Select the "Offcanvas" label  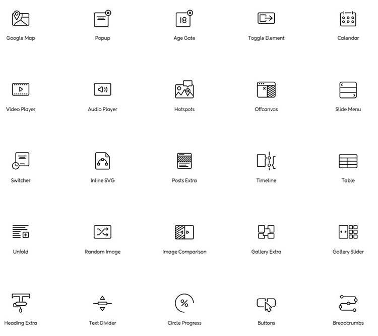coord(266,109)
